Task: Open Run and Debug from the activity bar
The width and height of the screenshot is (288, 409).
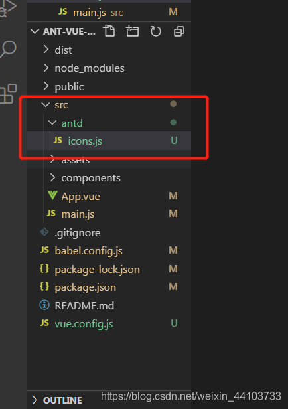Action: [x=8, y=9]
